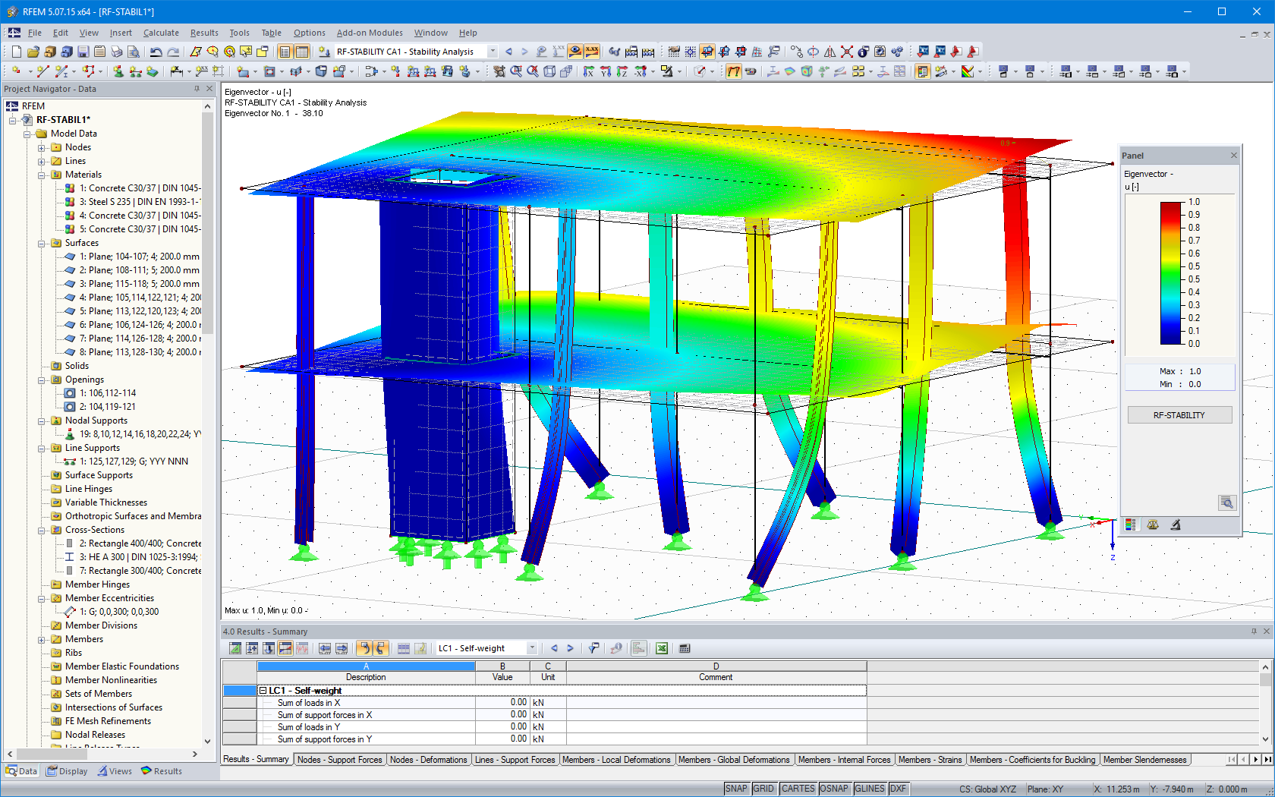The image size is (1275, 797).
Task: Toggle the Project Navigator display icon
Action: [285, 52]
